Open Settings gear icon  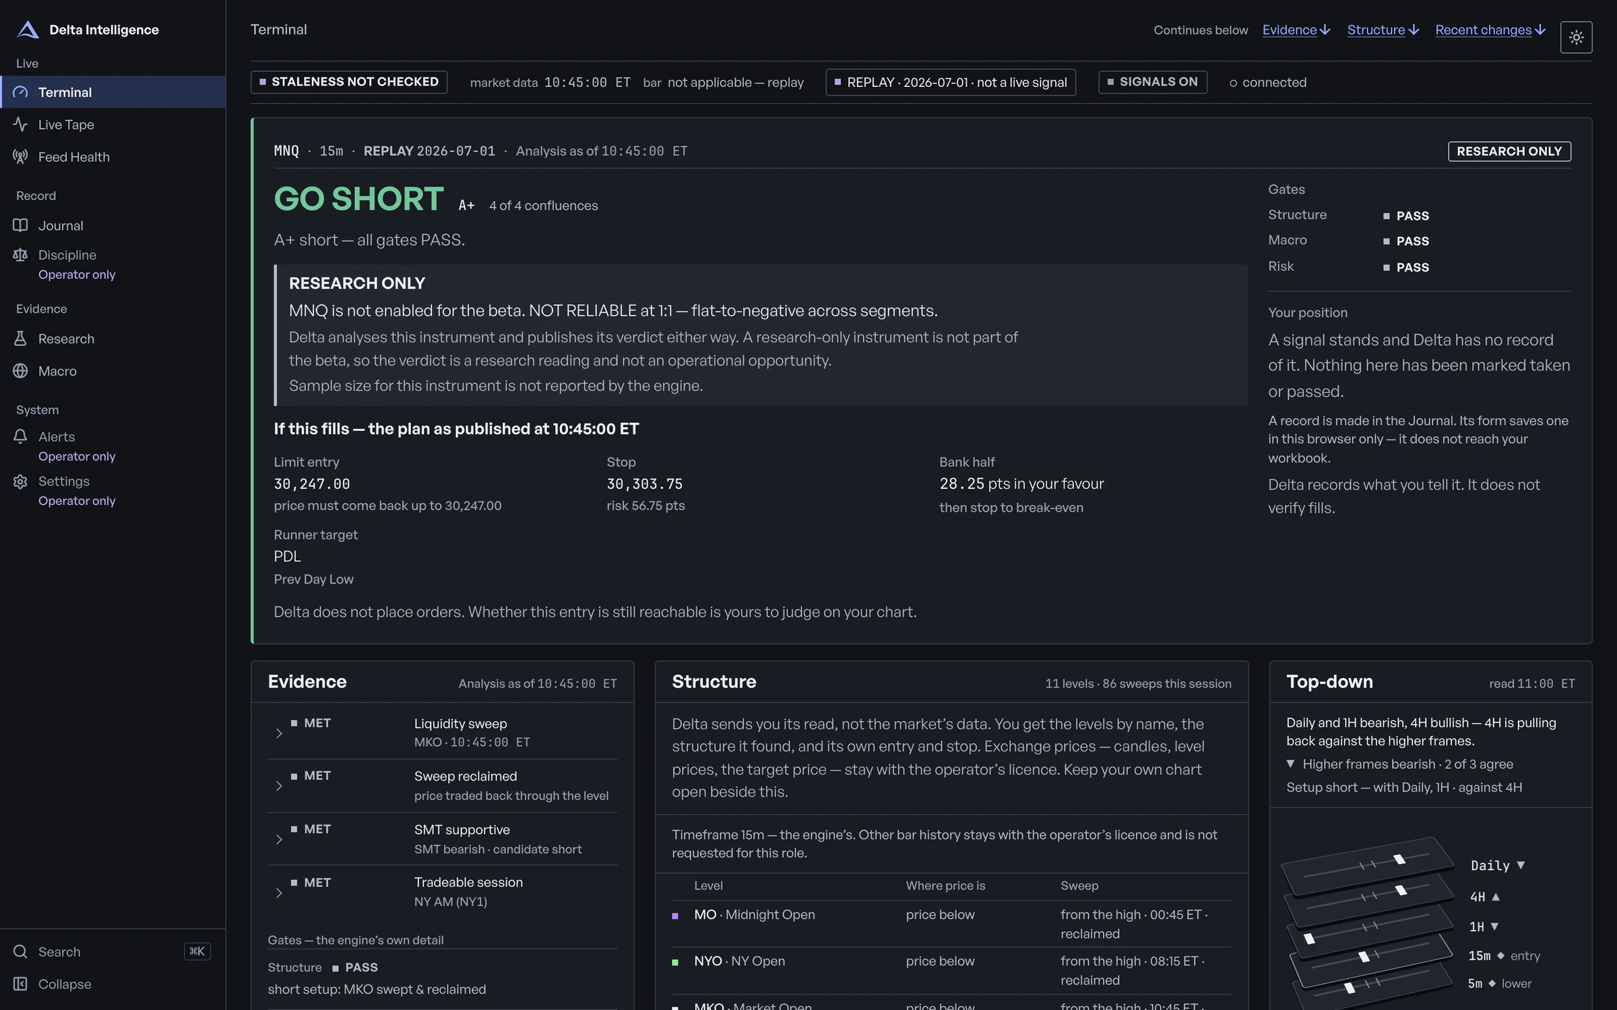coord(20,481)
